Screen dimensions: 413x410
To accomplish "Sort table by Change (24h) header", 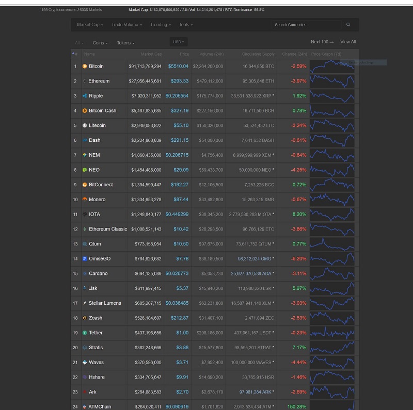I will click(294, 54).
